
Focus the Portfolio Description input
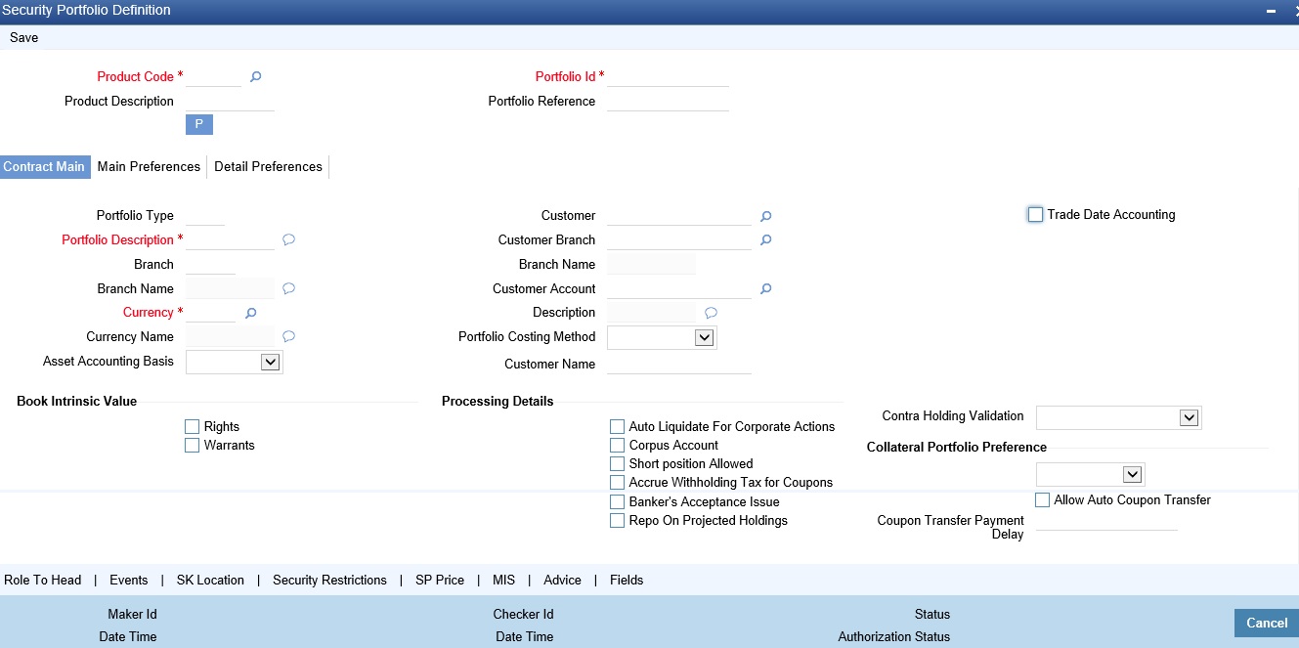point(230,240)
